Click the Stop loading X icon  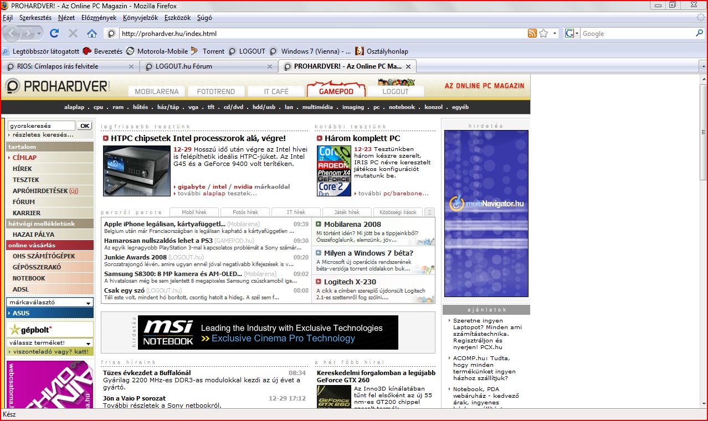[x=73, y=33]
